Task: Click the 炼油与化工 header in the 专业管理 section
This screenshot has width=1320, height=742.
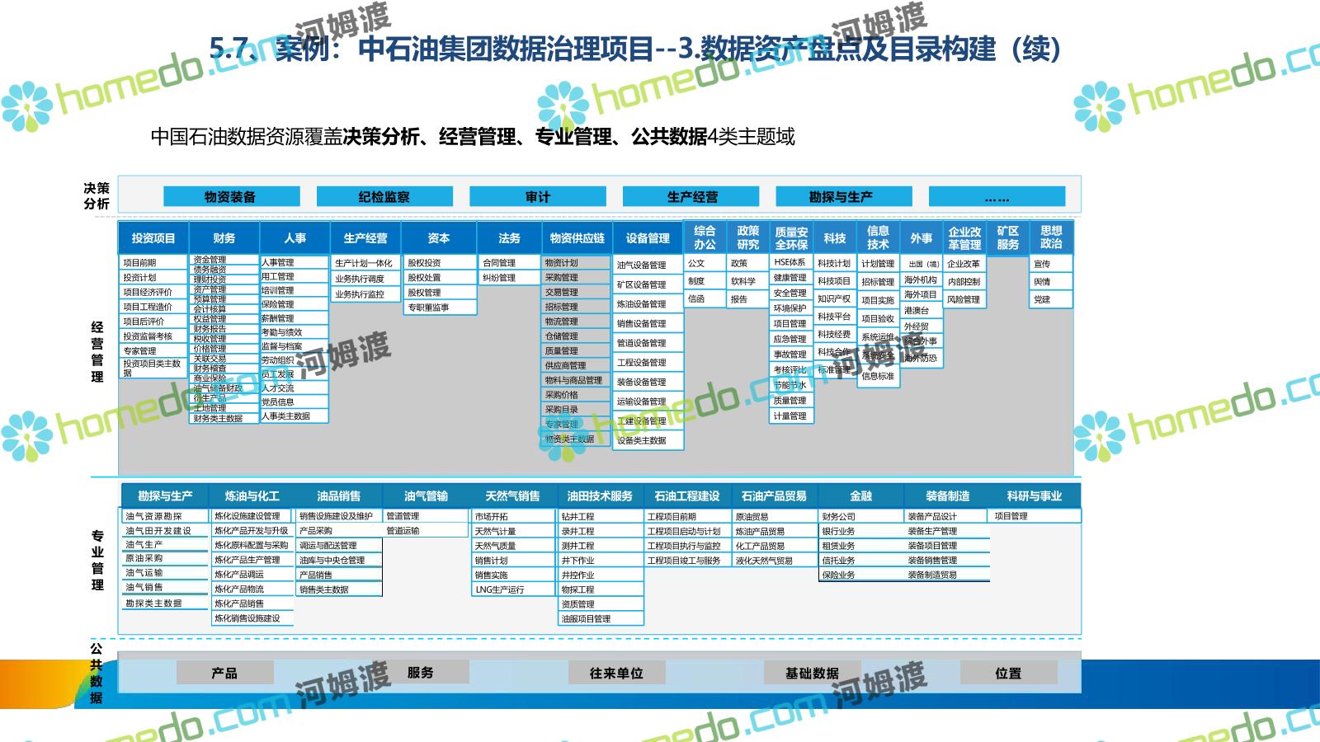Action: pos(252,496)
